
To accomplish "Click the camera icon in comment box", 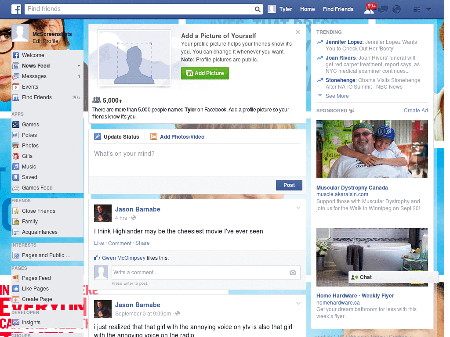I will click(293, 272).
